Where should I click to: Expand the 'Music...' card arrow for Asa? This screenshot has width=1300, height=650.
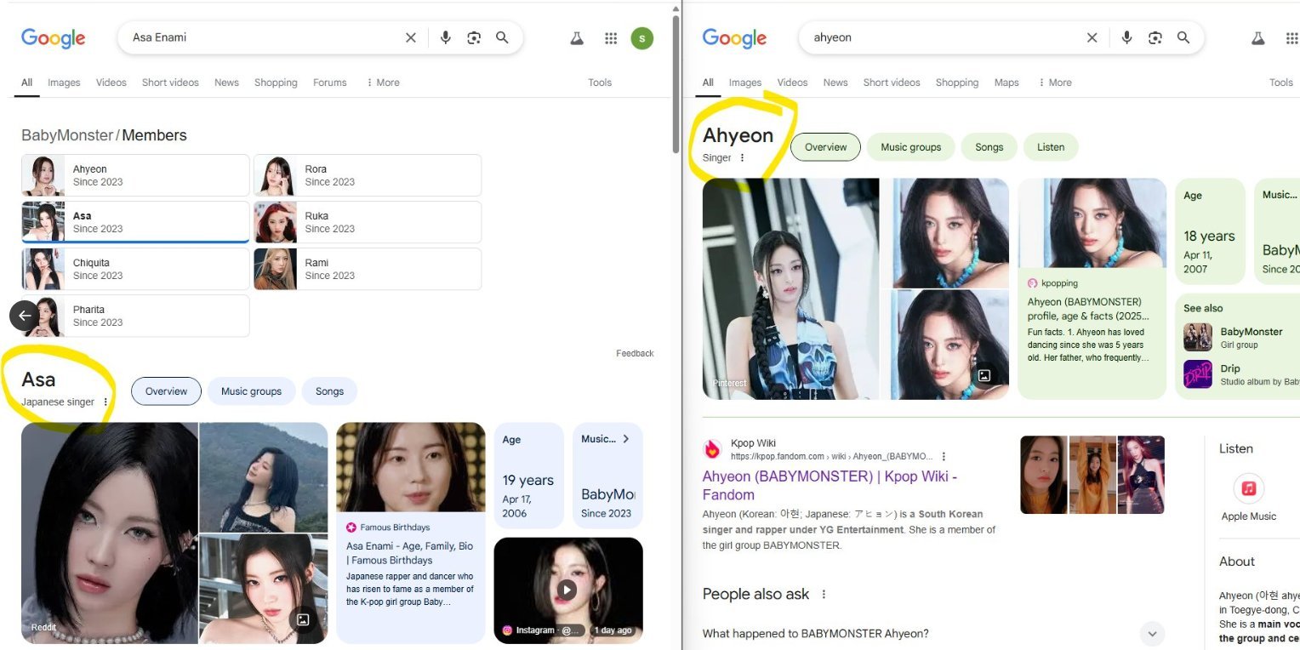[626, 439]
